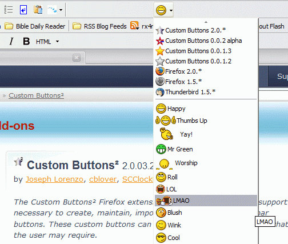
Task: Choose Custom Buttons 0.0.1.3 from menu
Action: (x=206, y=51)
